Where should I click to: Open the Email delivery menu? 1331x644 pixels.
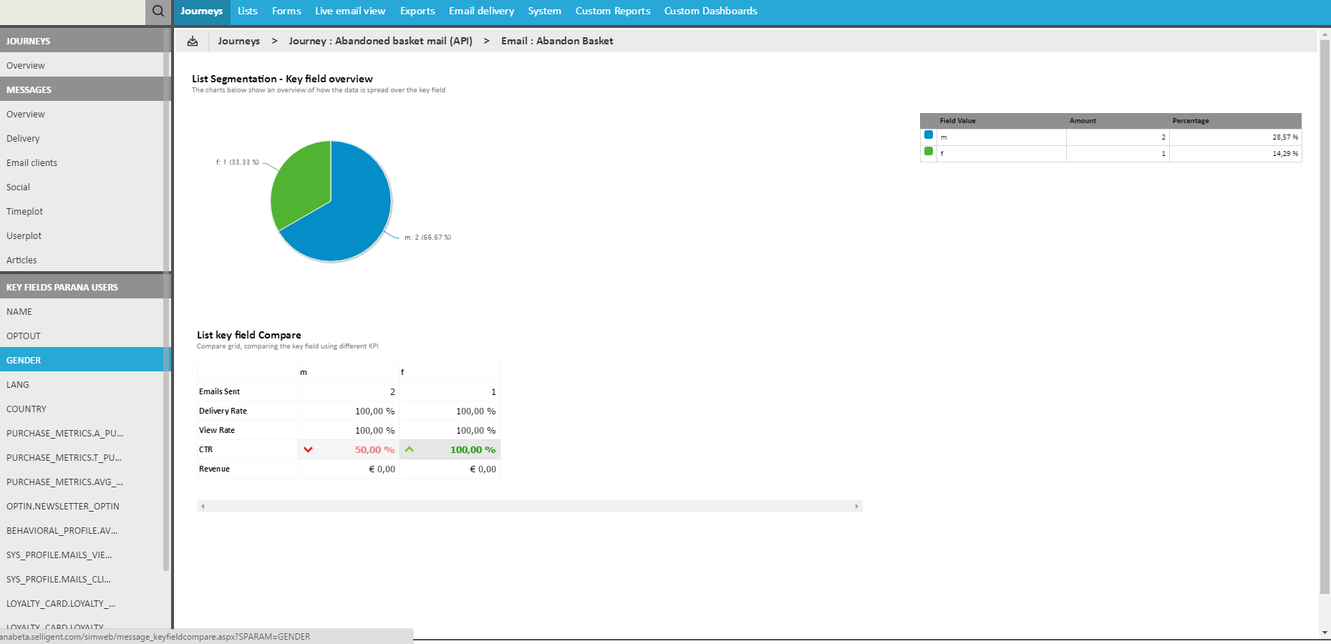[x=481, y=11]
